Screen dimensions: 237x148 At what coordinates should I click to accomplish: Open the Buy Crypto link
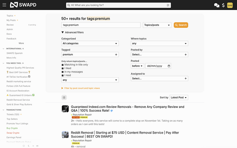pos(12,128)
